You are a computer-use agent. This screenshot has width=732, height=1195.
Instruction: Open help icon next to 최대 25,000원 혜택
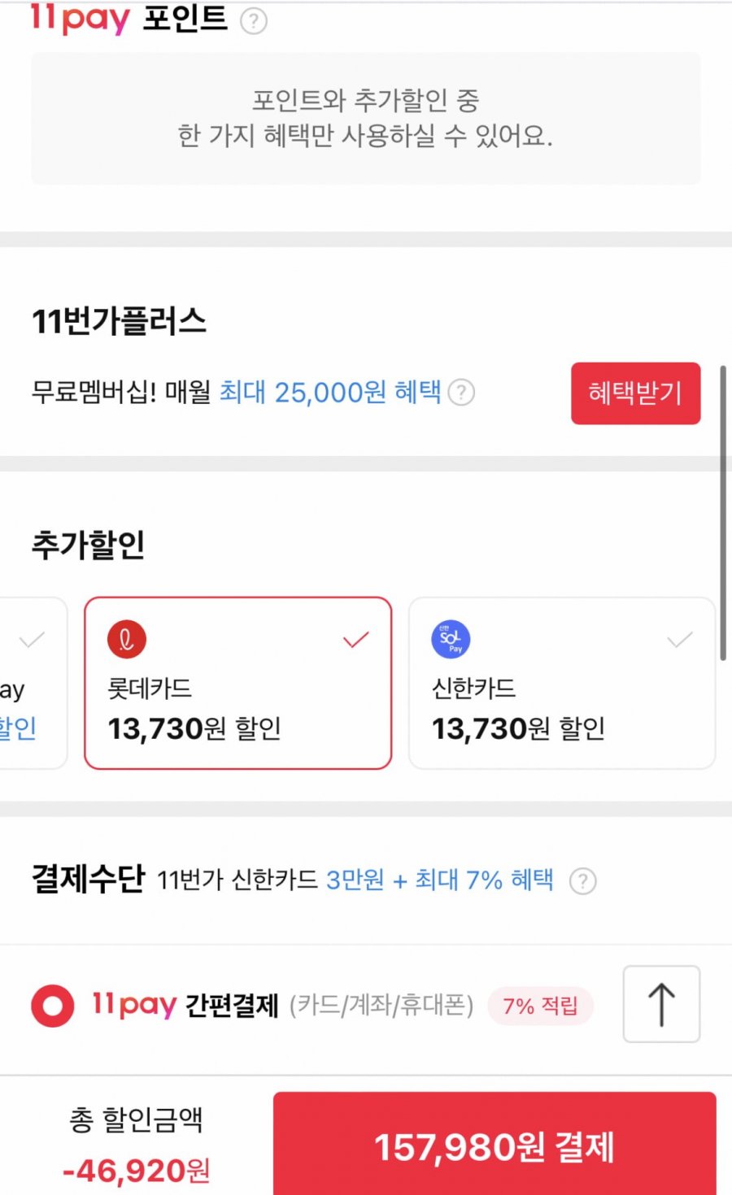coord(461,393)
